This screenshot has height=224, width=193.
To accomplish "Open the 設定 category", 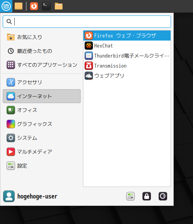I will 42,166.
